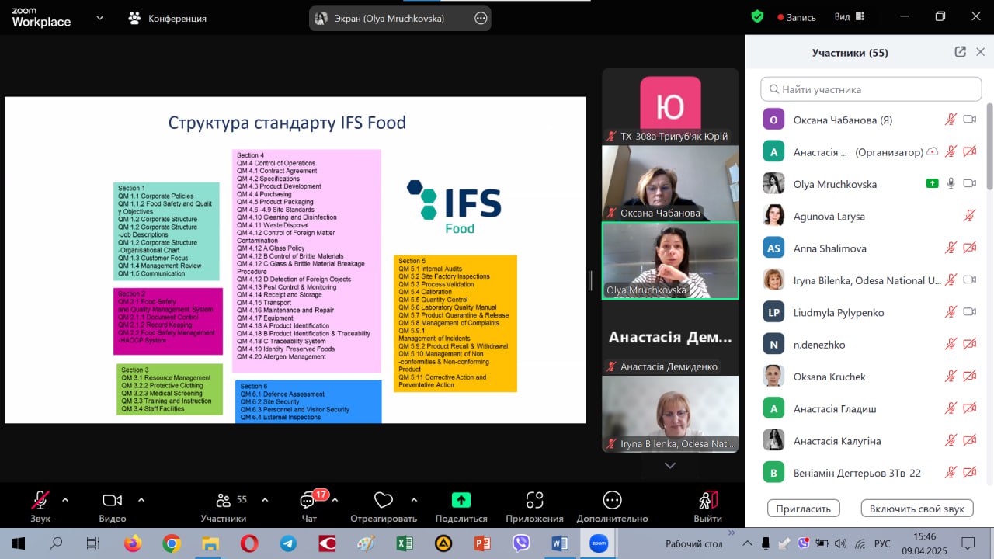Open Task View in taskbar
The image size is (994, 559).
(93, 543)
